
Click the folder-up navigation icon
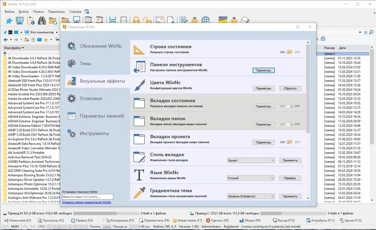[x=27, y=39]
